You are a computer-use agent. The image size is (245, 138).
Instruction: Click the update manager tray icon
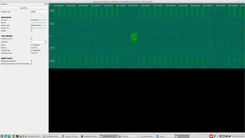214,136
